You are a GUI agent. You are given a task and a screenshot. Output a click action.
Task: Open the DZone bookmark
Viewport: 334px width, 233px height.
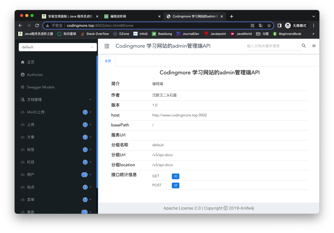pos(121,34)
